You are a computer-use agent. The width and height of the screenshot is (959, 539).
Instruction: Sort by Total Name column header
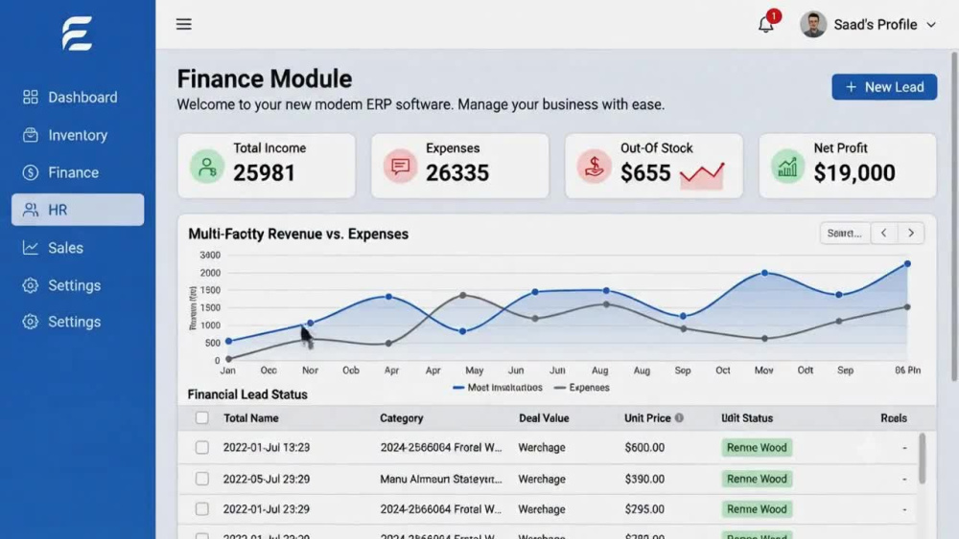(x=250, y=418)
